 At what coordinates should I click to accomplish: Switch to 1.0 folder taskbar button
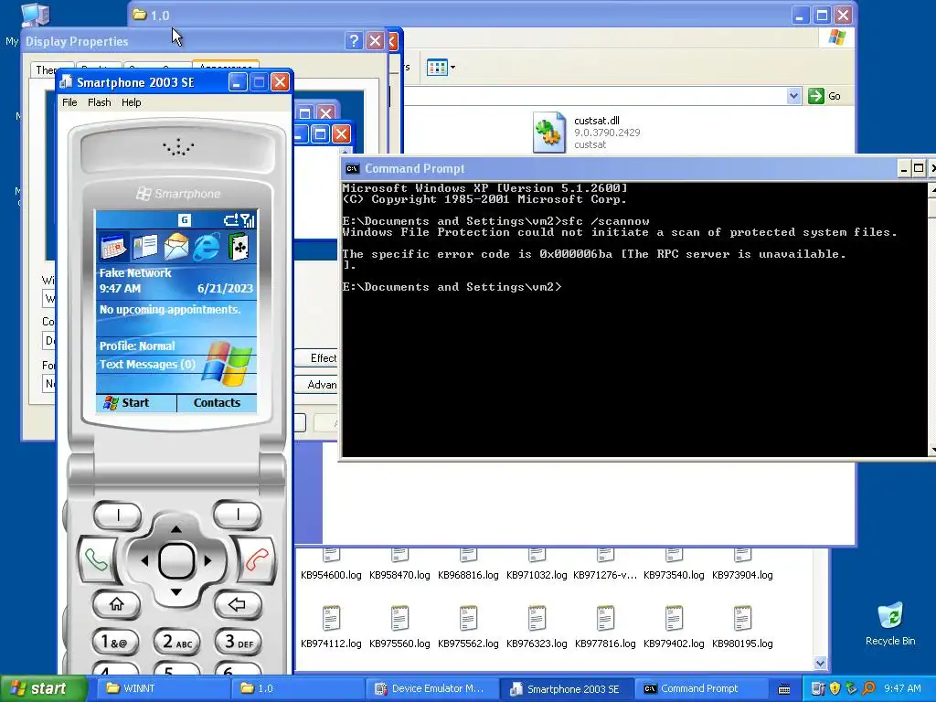coord(297,688)
